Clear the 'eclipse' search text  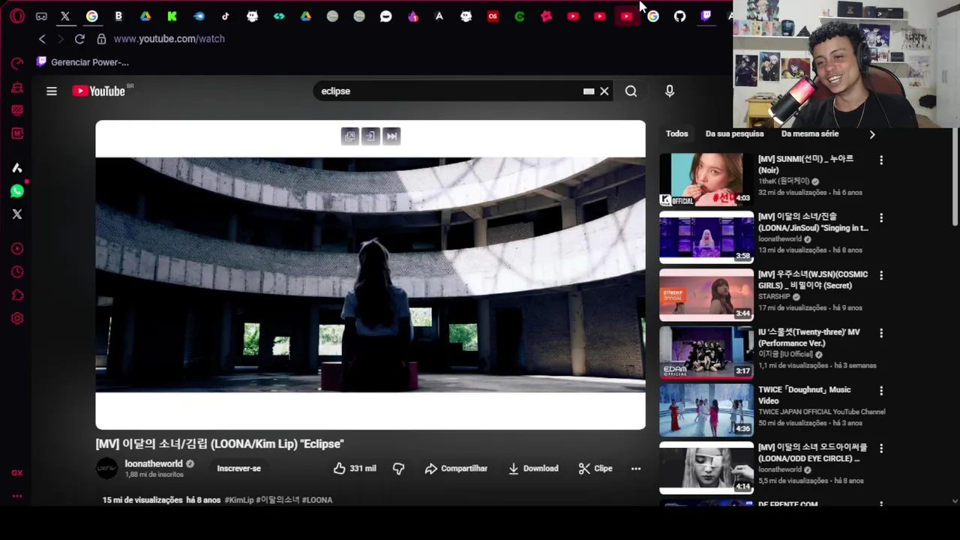coord(604,91)
